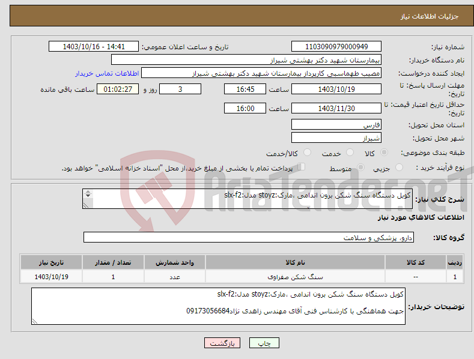
Task: Click the نام کالا column header
Action: pyautogui.click(x=295, y=262)
